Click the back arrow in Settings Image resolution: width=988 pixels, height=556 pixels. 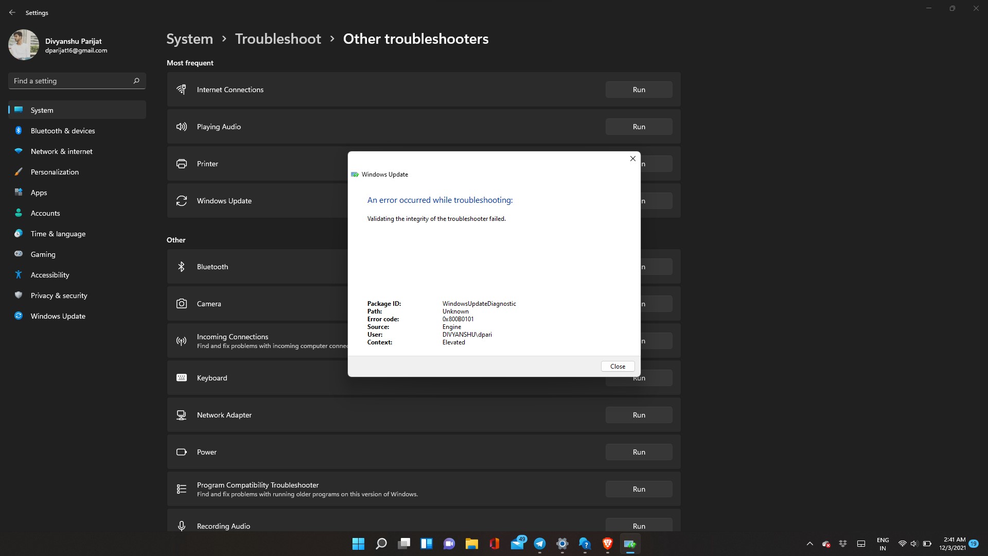click(x=12, y=12)
